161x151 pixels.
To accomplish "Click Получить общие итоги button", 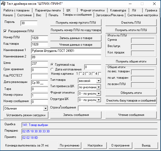I will click(x=131, y=61).
